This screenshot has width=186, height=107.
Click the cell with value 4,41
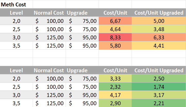(159, 46)
